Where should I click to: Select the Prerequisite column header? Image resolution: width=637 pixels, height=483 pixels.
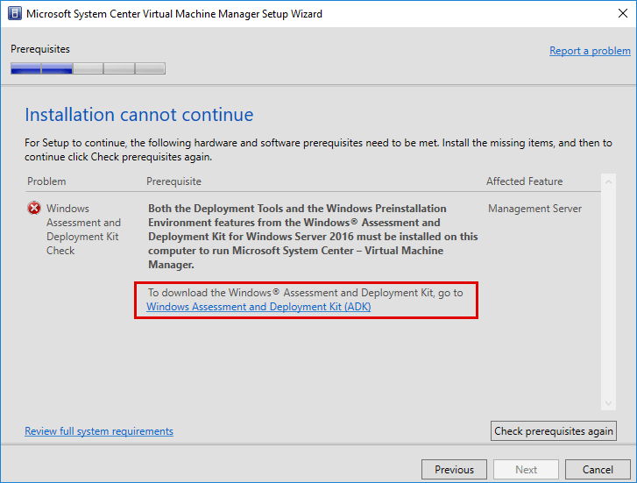point(173,181)
